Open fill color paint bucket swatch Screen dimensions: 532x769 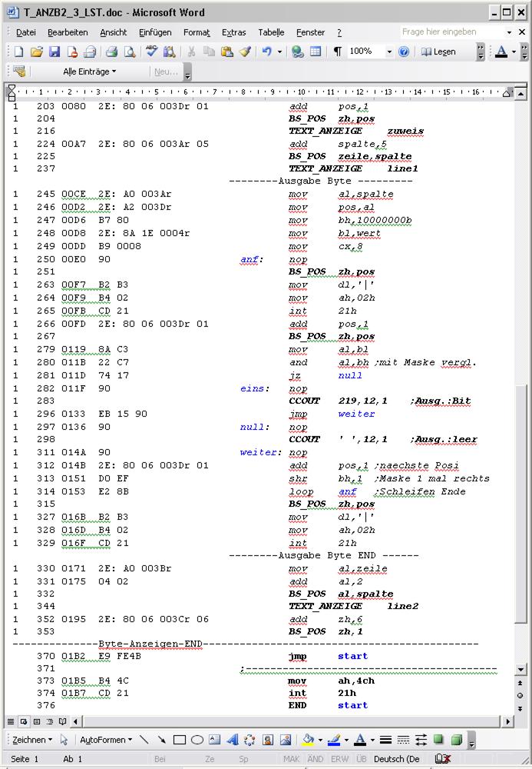(309, 740)
